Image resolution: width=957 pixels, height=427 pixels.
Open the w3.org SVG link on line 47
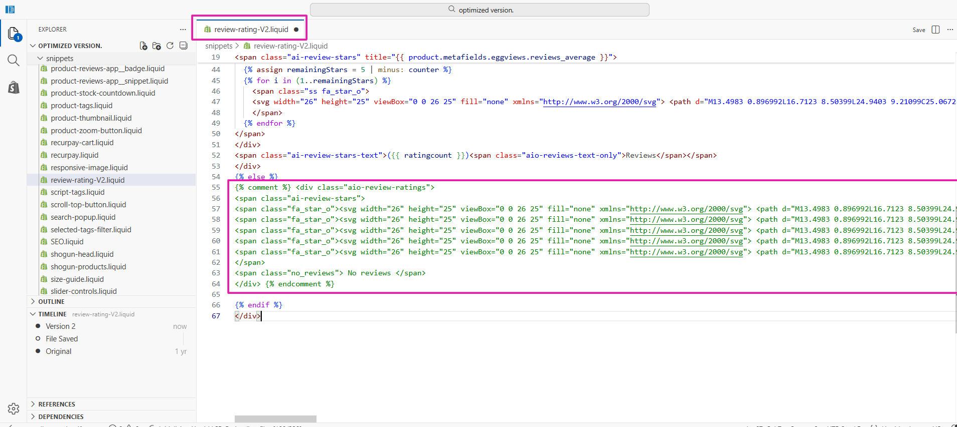coord(600,102)
